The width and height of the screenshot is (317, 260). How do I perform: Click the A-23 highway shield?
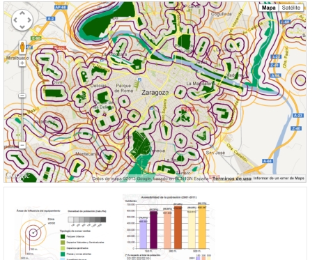tap(297, 116)
